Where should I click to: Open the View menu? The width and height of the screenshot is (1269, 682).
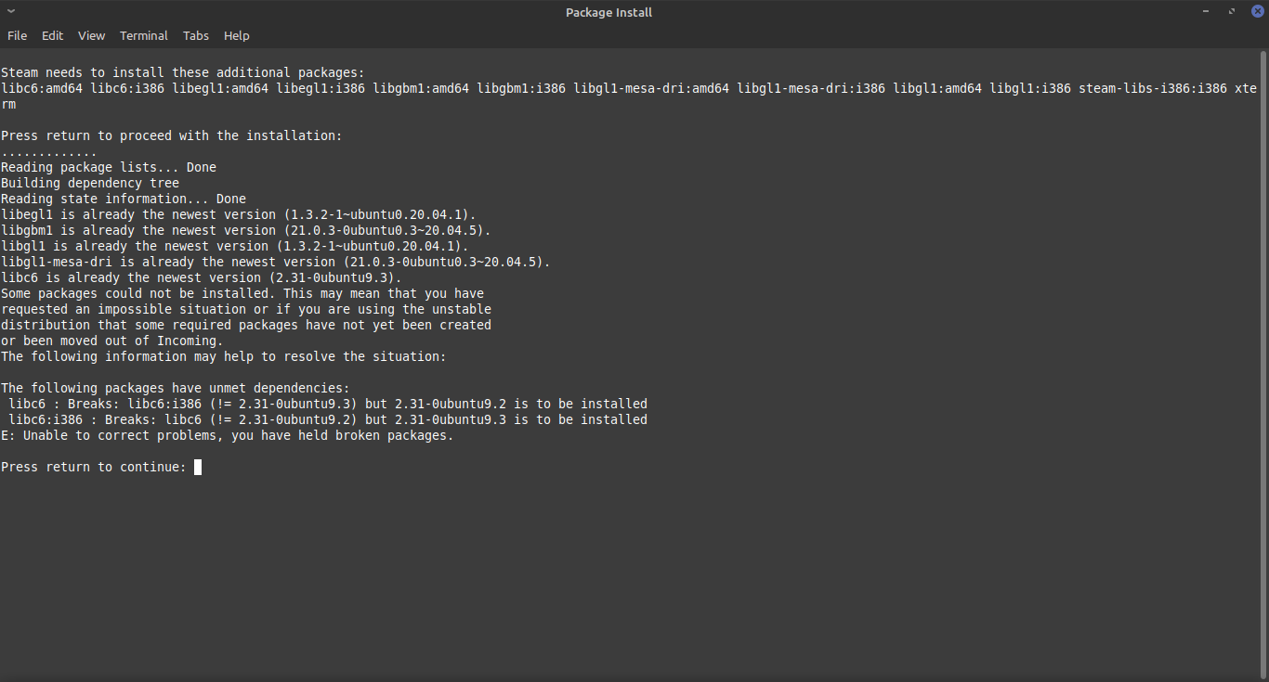point(91,35)
